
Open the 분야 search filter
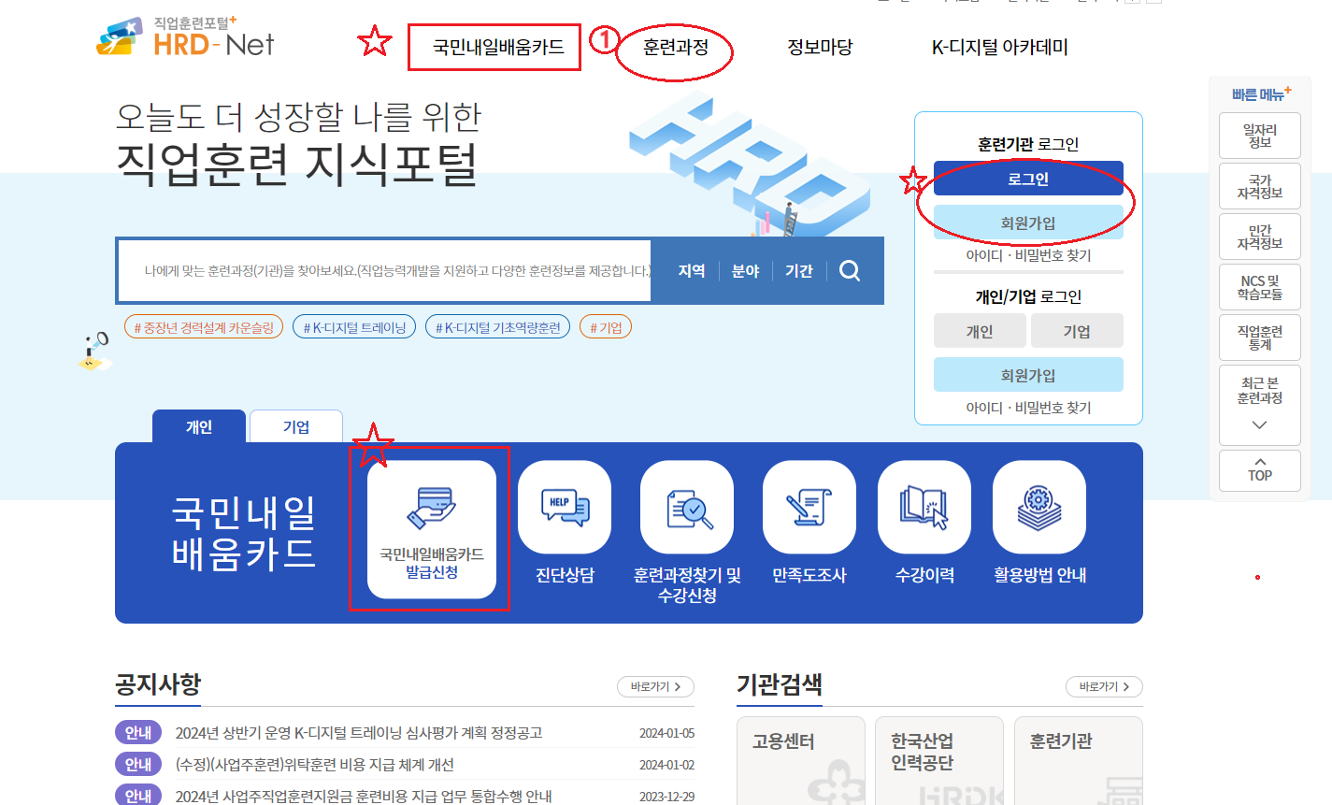pyautogui.click(x=745, y=271)
